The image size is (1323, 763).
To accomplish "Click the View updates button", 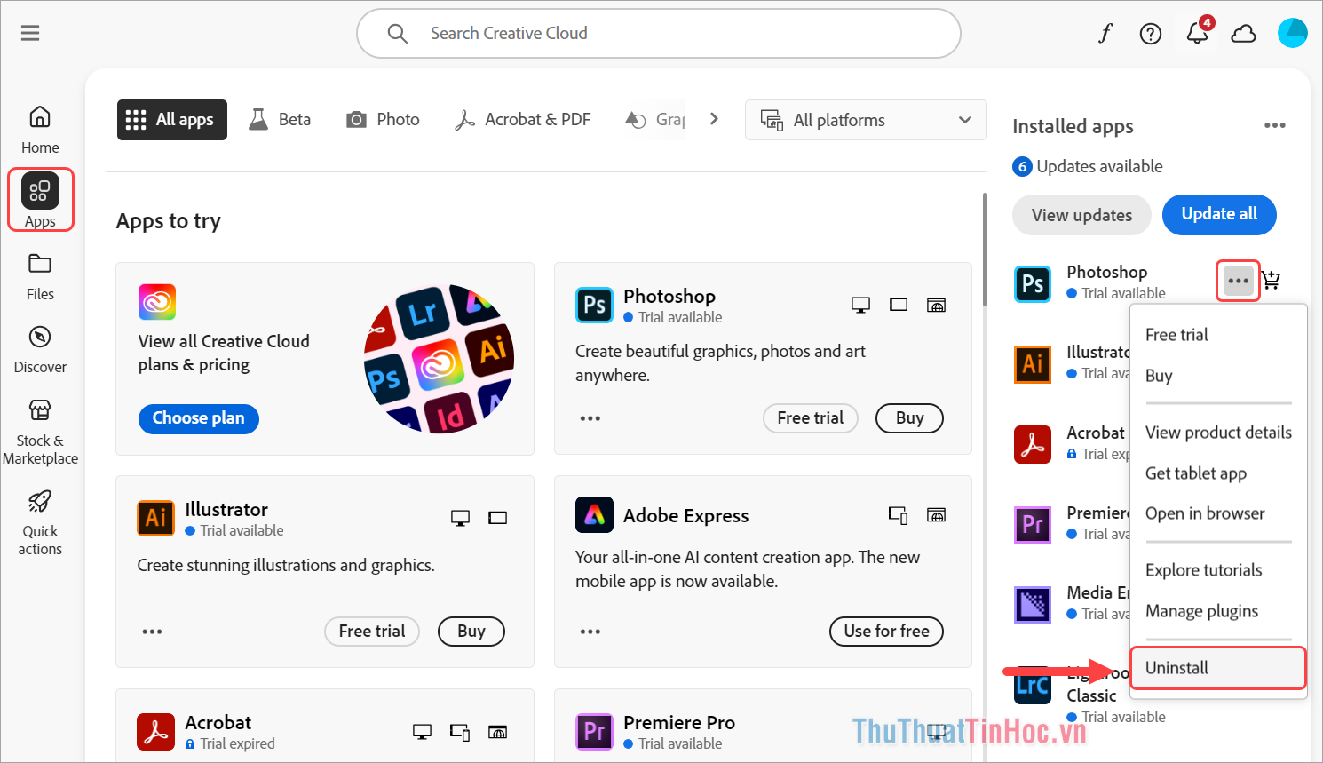I will [1081, 215].
